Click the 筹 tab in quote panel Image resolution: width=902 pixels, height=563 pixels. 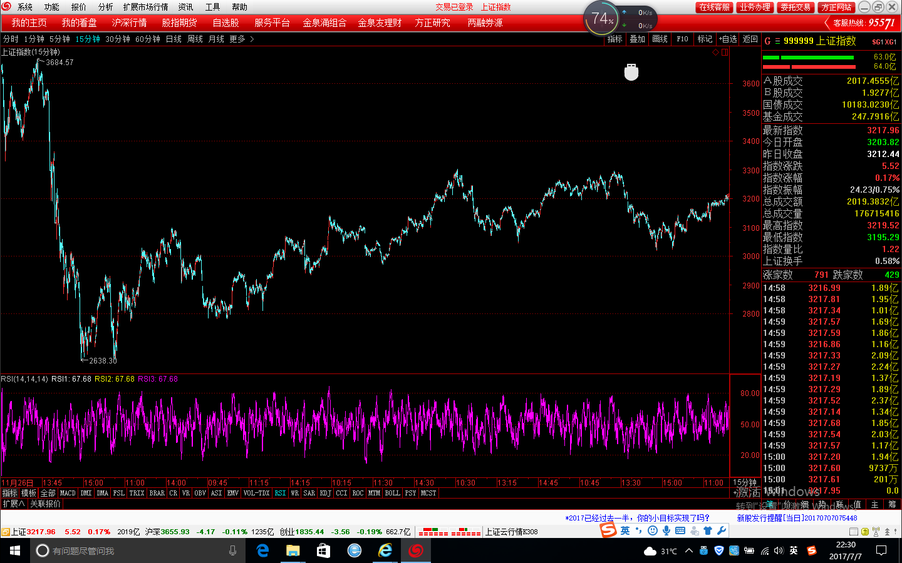pyautogui.click(x=892, y=504)
